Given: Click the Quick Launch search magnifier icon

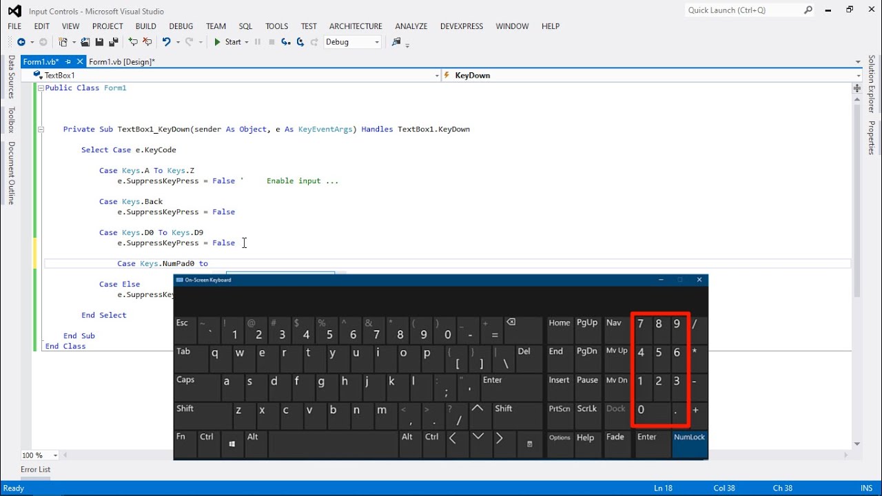Looking at the screenshot, I should pyautogui.click(x=808, y=10).
